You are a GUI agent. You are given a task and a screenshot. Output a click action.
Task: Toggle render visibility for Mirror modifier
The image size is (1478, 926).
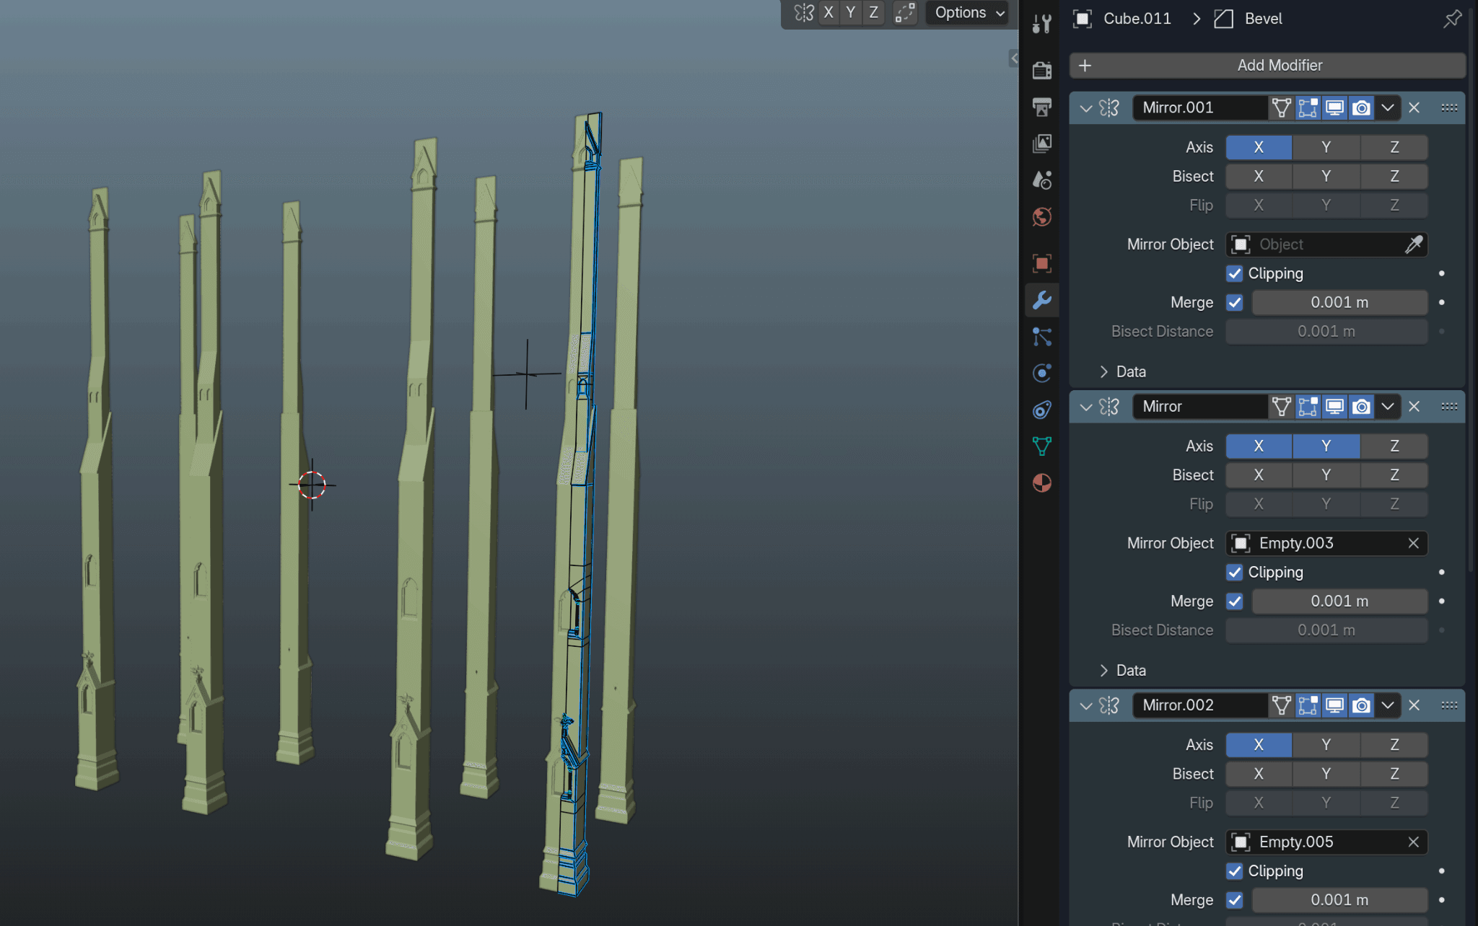point(1361,407)
